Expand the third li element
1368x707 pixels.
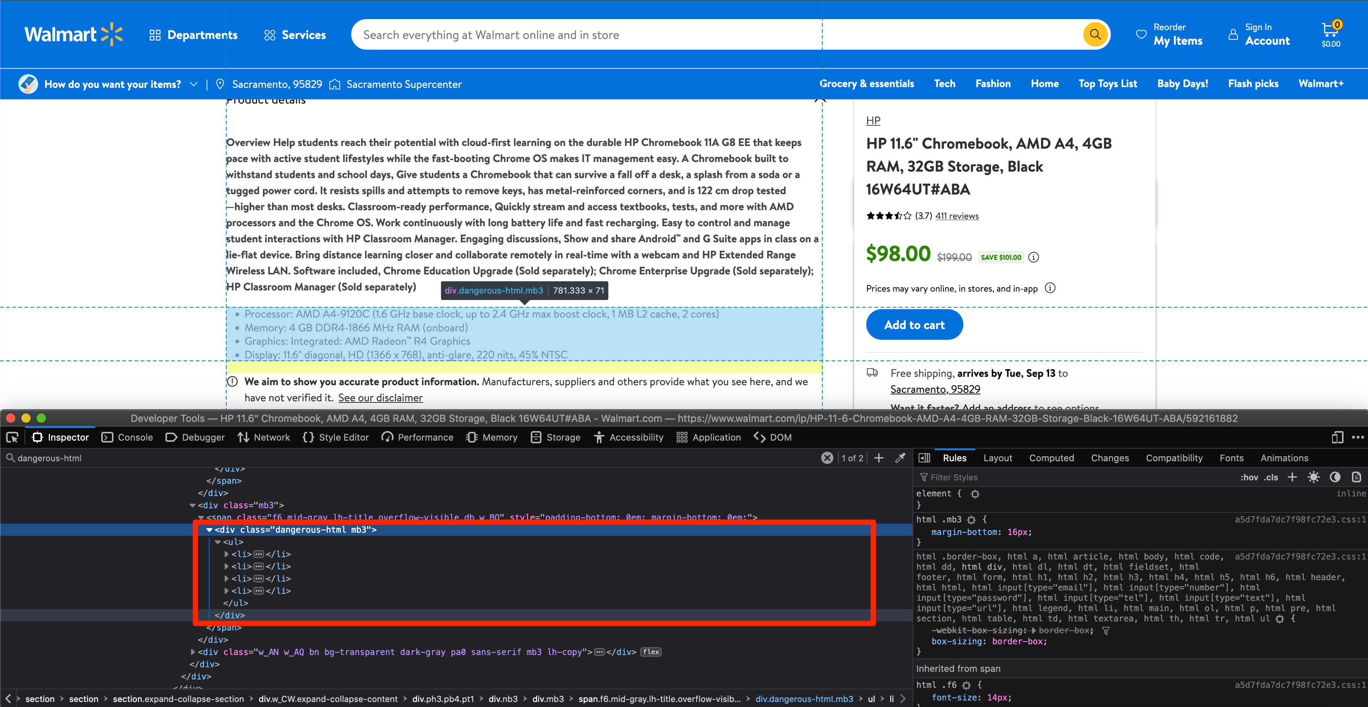click(226, 579)
